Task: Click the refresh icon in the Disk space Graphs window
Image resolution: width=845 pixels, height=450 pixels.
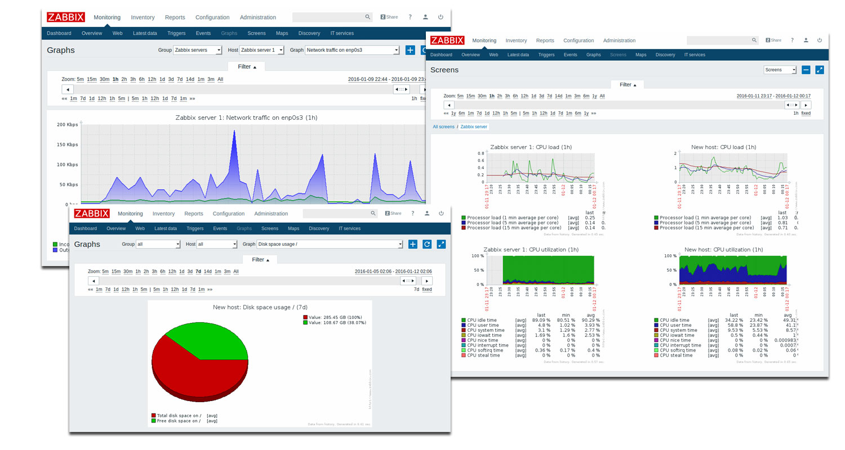Action: [427, 244]
